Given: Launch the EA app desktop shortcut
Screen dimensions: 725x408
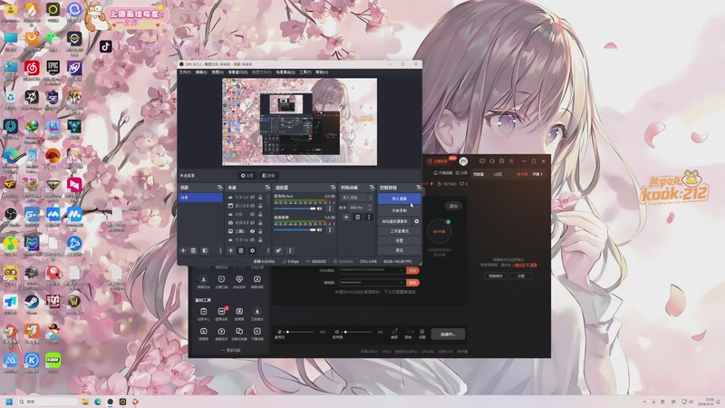Looking at the screenshot, I should (x=53, y=157).
